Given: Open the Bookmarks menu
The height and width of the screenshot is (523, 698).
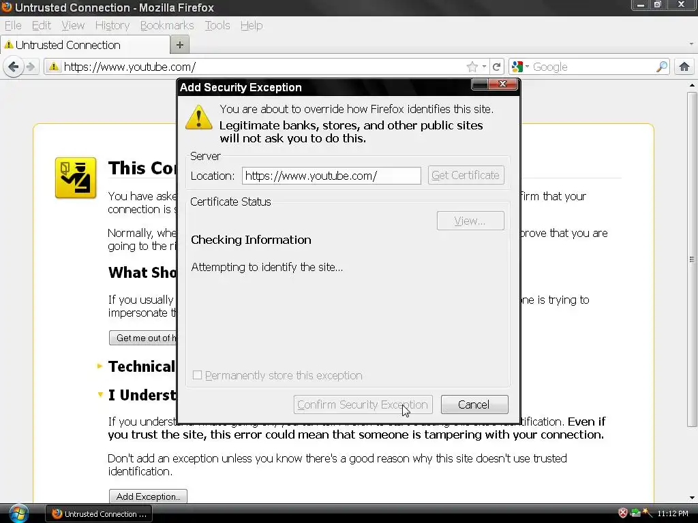Looking at the screenshot, I should [x=167, y=25].
